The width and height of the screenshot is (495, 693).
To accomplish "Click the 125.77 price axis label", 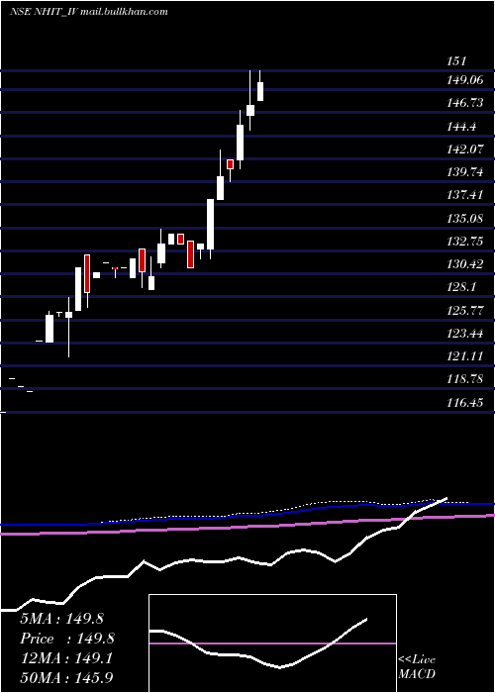I will point(464,310).
